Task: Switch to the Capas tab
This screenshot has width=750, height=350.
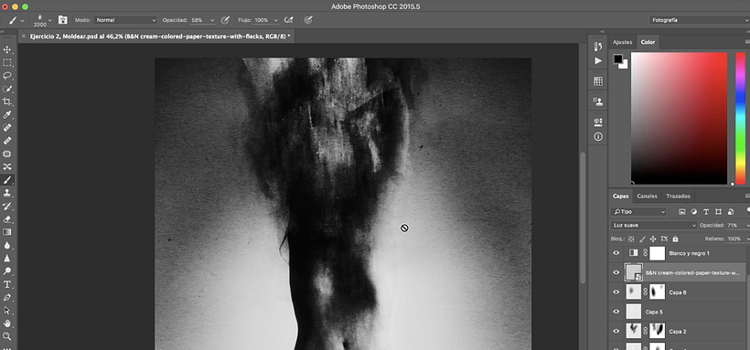Action: click(621, 196)
